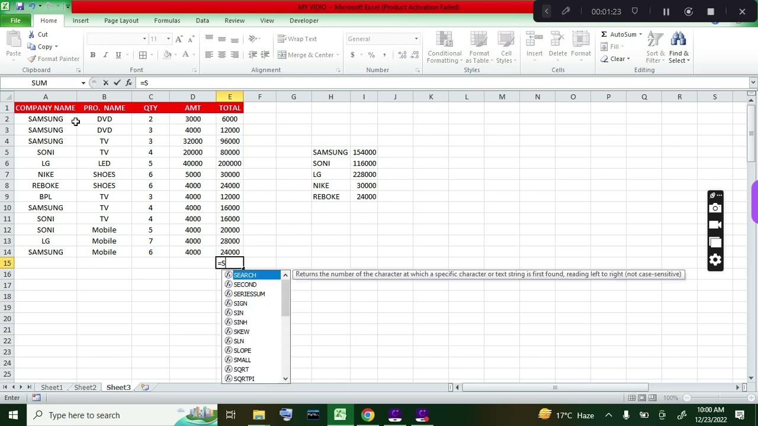
Task: Click Sort & Filter icon
Action: (655, 47)
